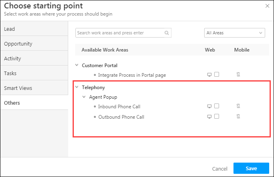Open the All Areas dropdown
Image resolution: width=274 pixels, height=177 pixels.
pyautogui.click(x=235, y=33)
